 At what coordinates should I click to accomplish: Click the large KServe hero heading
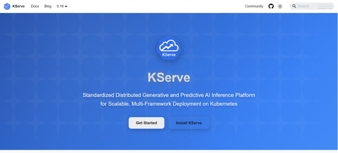pos(169,77)
